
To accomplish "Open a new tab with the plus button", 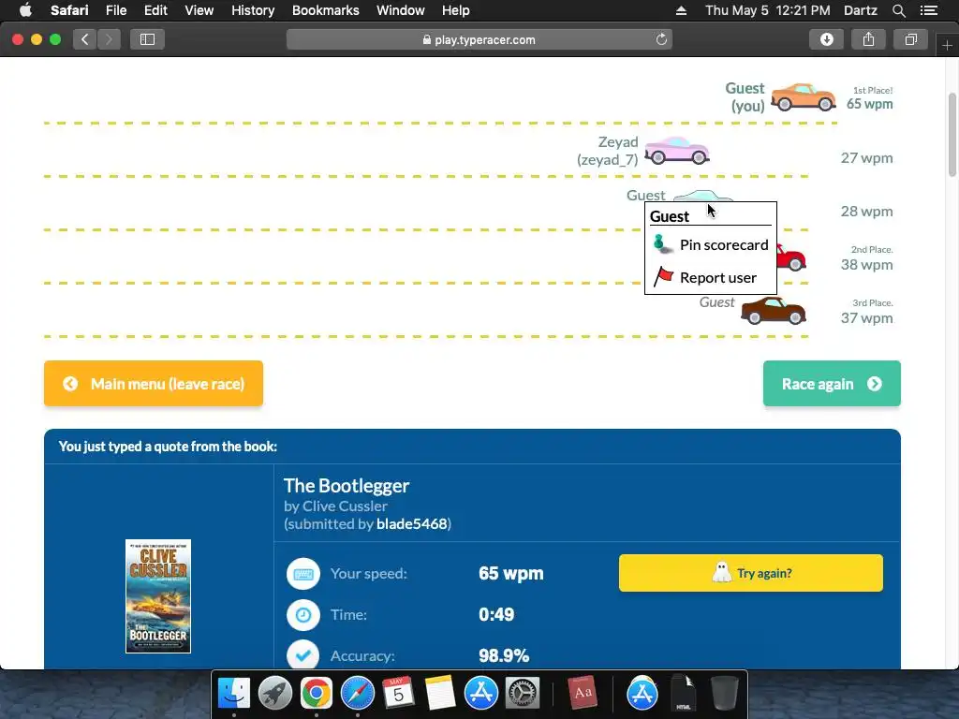I will (x=947, y=46).
